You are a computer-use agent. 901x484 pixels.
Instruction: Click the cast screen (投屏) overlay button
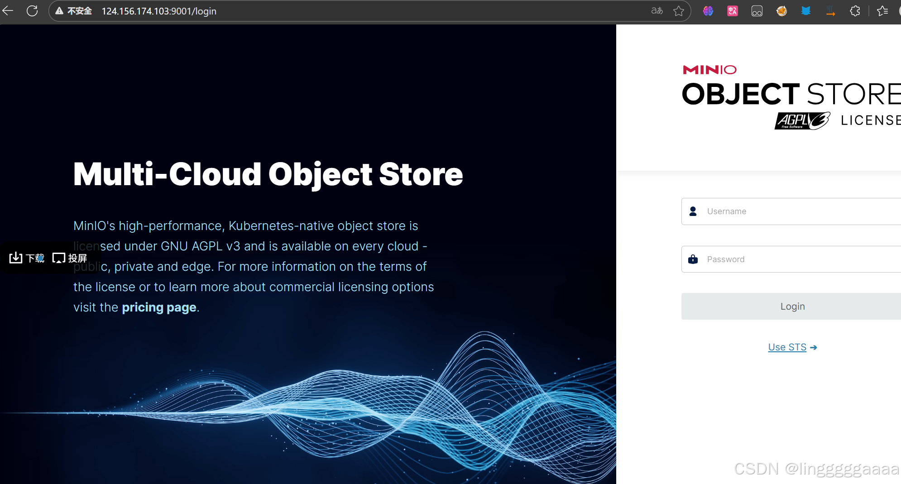tap(70, 258)
